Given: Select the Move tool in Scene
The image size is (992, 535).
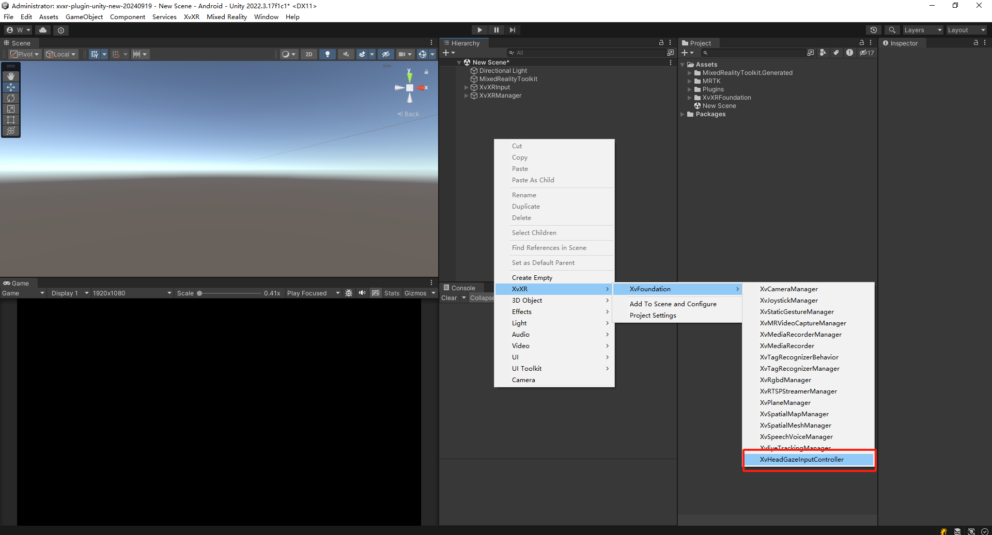Looking at the screenshot, I should 11,87.
